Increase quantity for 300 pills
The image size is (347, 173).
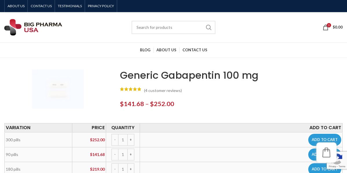(131, 140)
